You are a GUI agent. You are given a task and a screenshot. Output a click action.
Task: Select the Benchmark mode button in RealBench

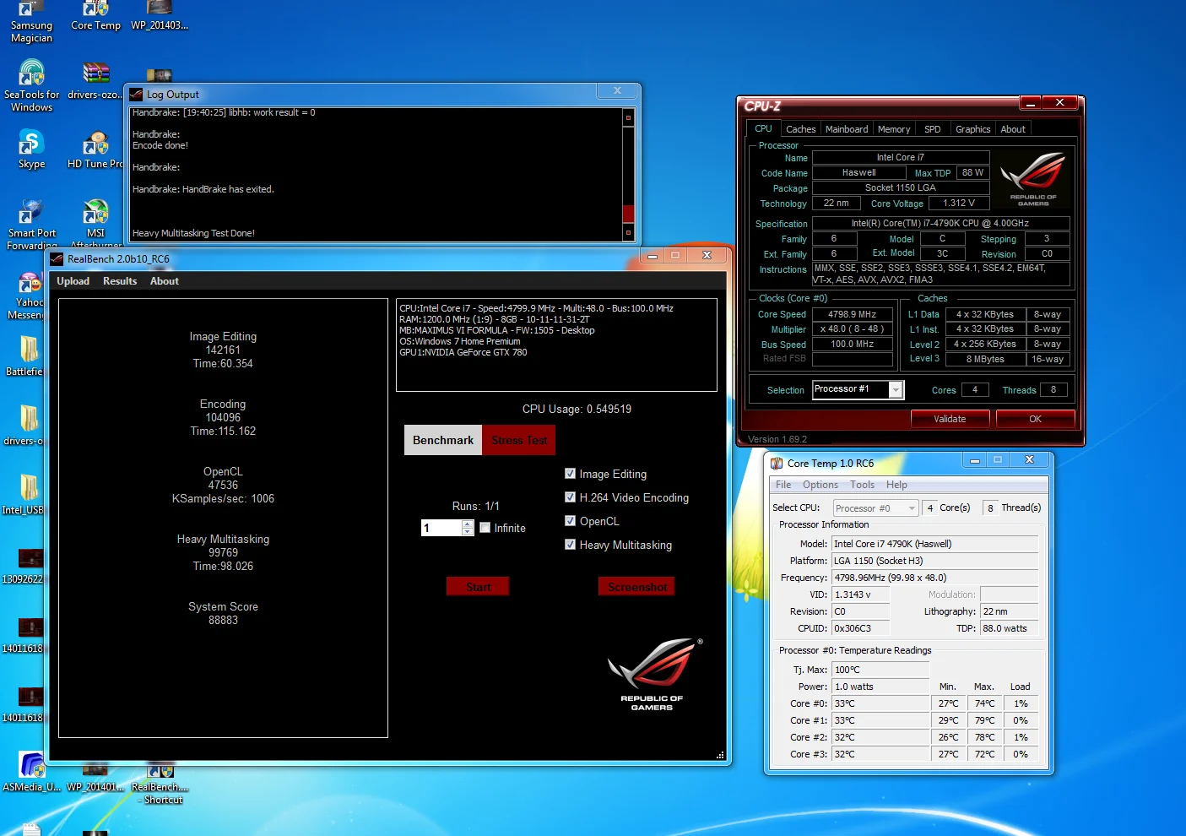pos(443,440)
